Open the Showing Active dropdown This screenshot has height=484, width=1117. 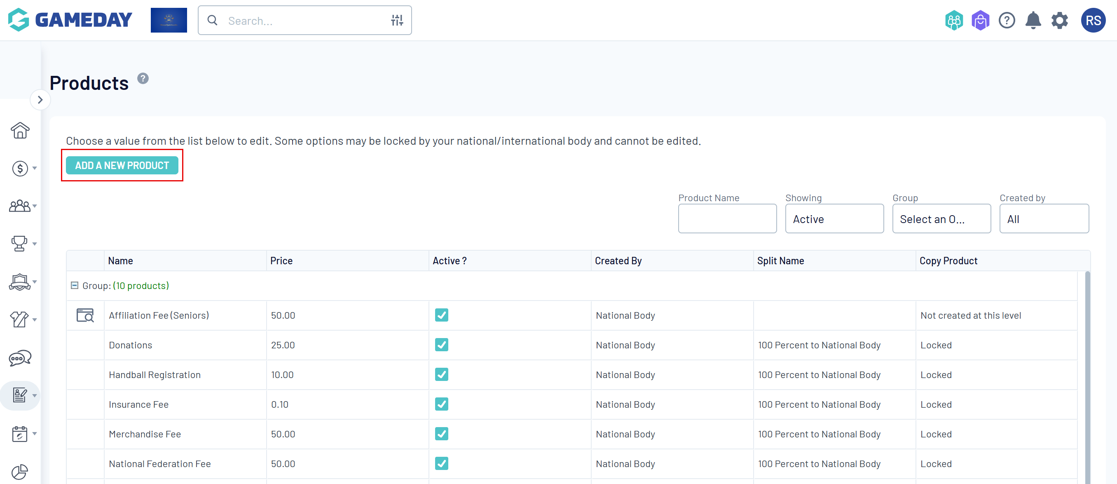tap(834, 219)
